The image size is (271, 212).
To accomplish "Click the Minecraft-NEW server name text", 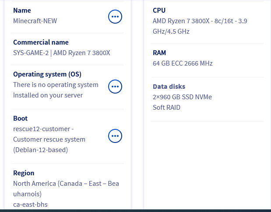I will coord(35,21).
